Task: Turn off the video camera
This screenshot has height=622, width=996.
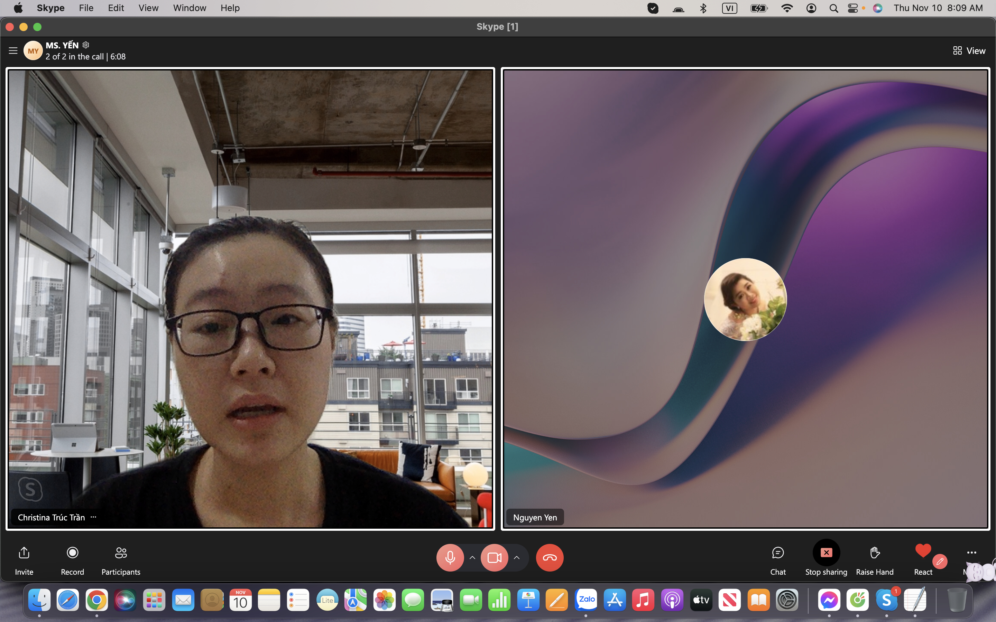Action: 494,557
